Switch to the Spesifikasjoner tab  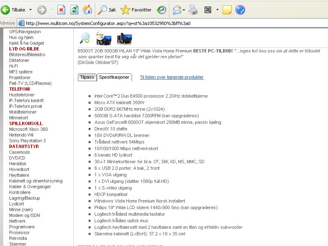coord(114,77)
